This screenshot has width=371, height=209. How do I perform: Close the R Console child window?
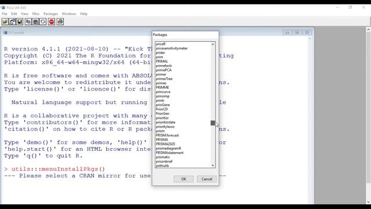click(x=307, y=33)
